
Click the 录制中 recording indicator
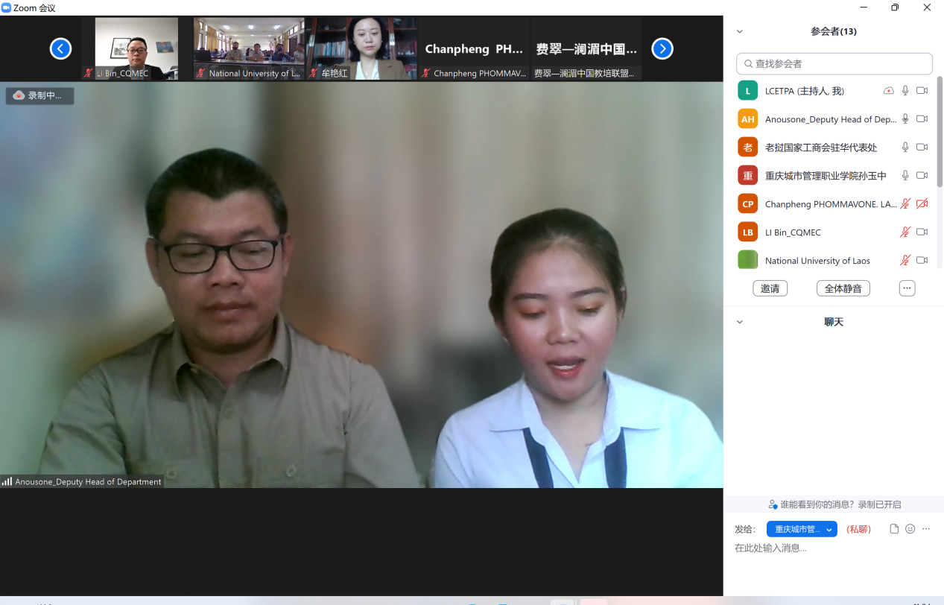[x=40, y=95]
